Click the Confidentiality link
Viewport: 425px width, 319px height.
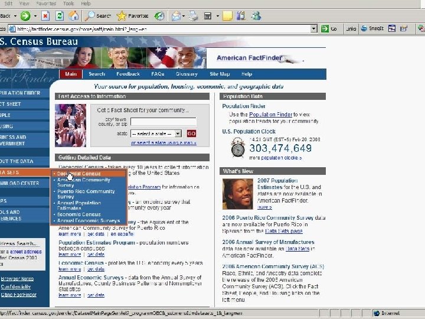[x=15, y=287]
